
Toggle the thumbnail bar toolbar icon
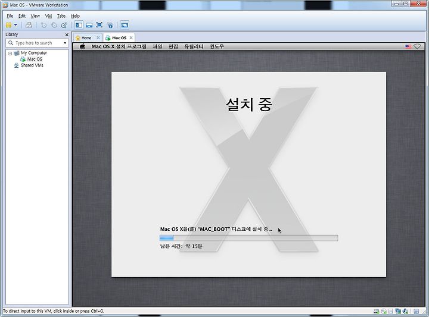coord(89,25)
